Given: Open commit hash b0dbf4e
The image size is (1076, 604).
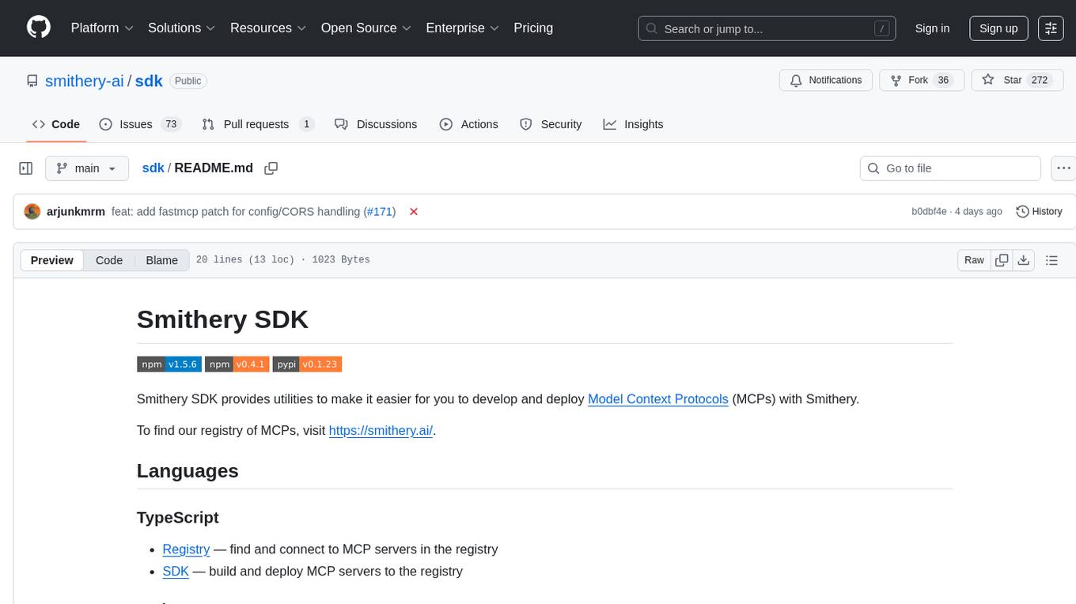Looking at the screenshot, I should (x=929, y=211).
